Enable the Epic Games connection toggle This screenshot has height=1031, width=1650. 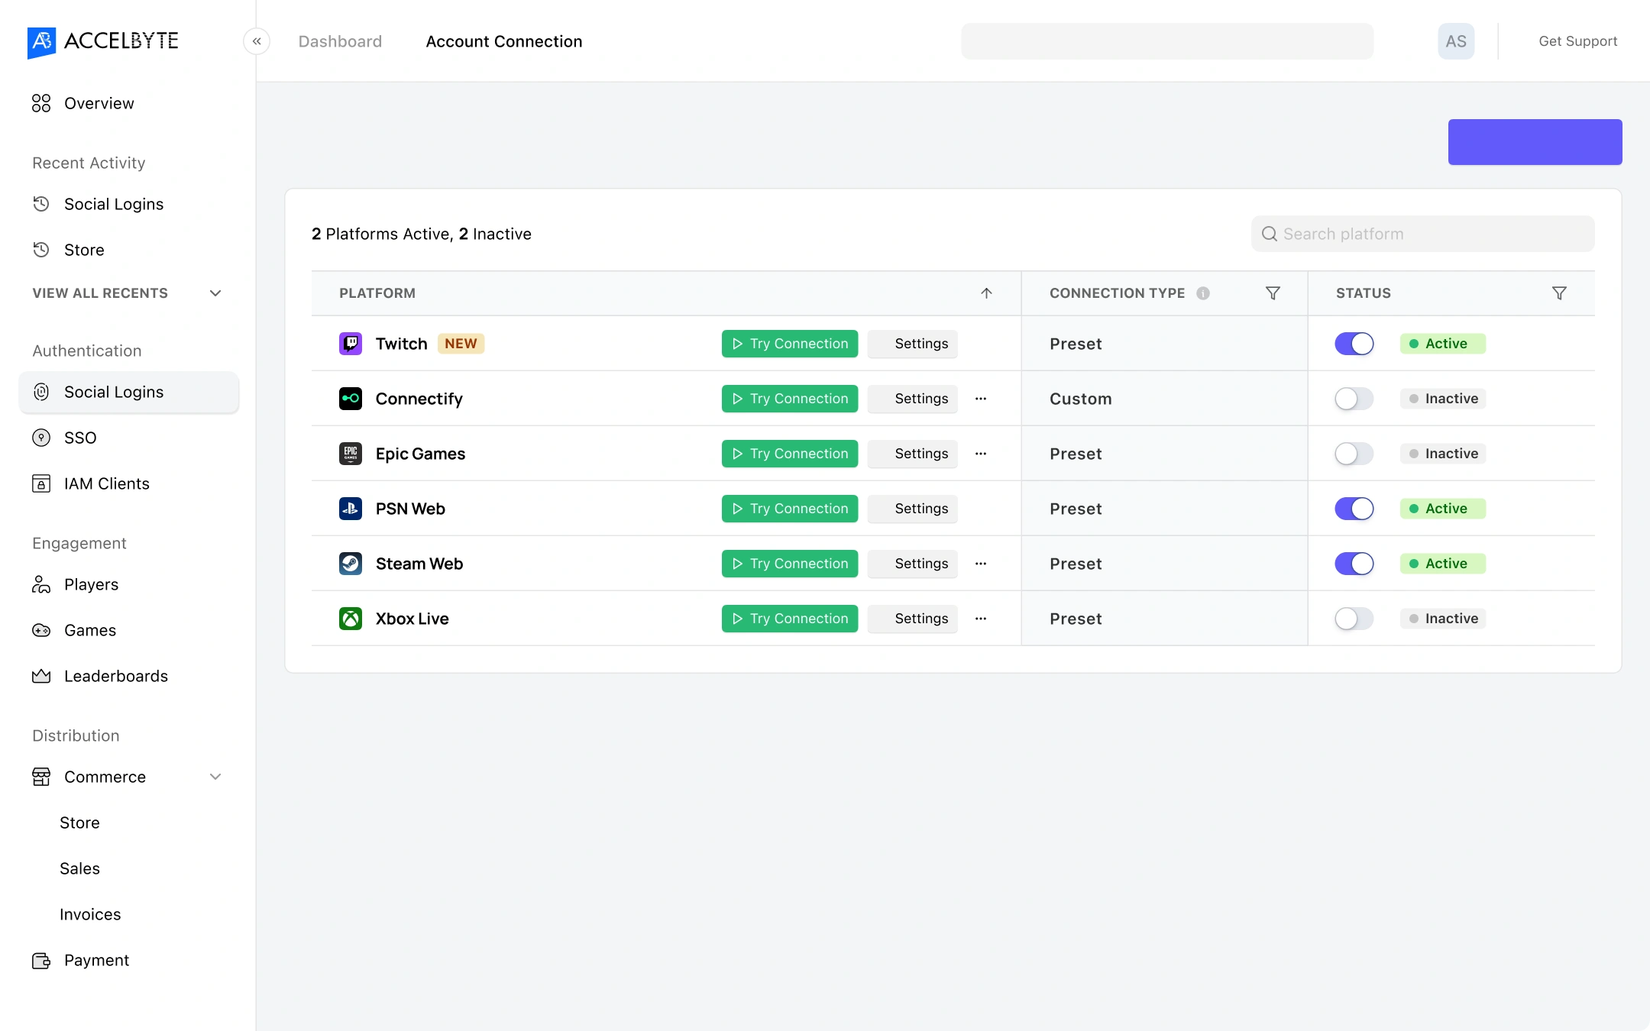(x=1354, y=454)
